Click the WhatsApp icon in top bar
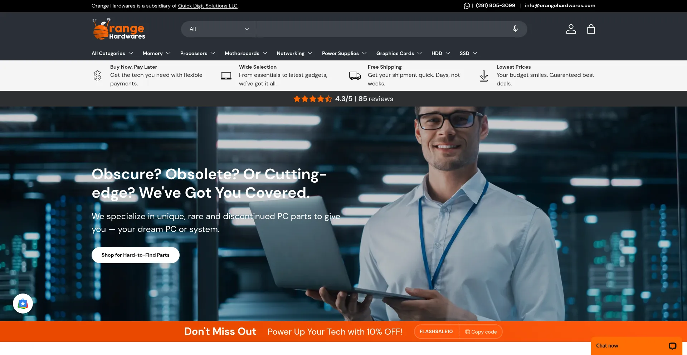This screenshot has width=687, height=355. (467, 6)
